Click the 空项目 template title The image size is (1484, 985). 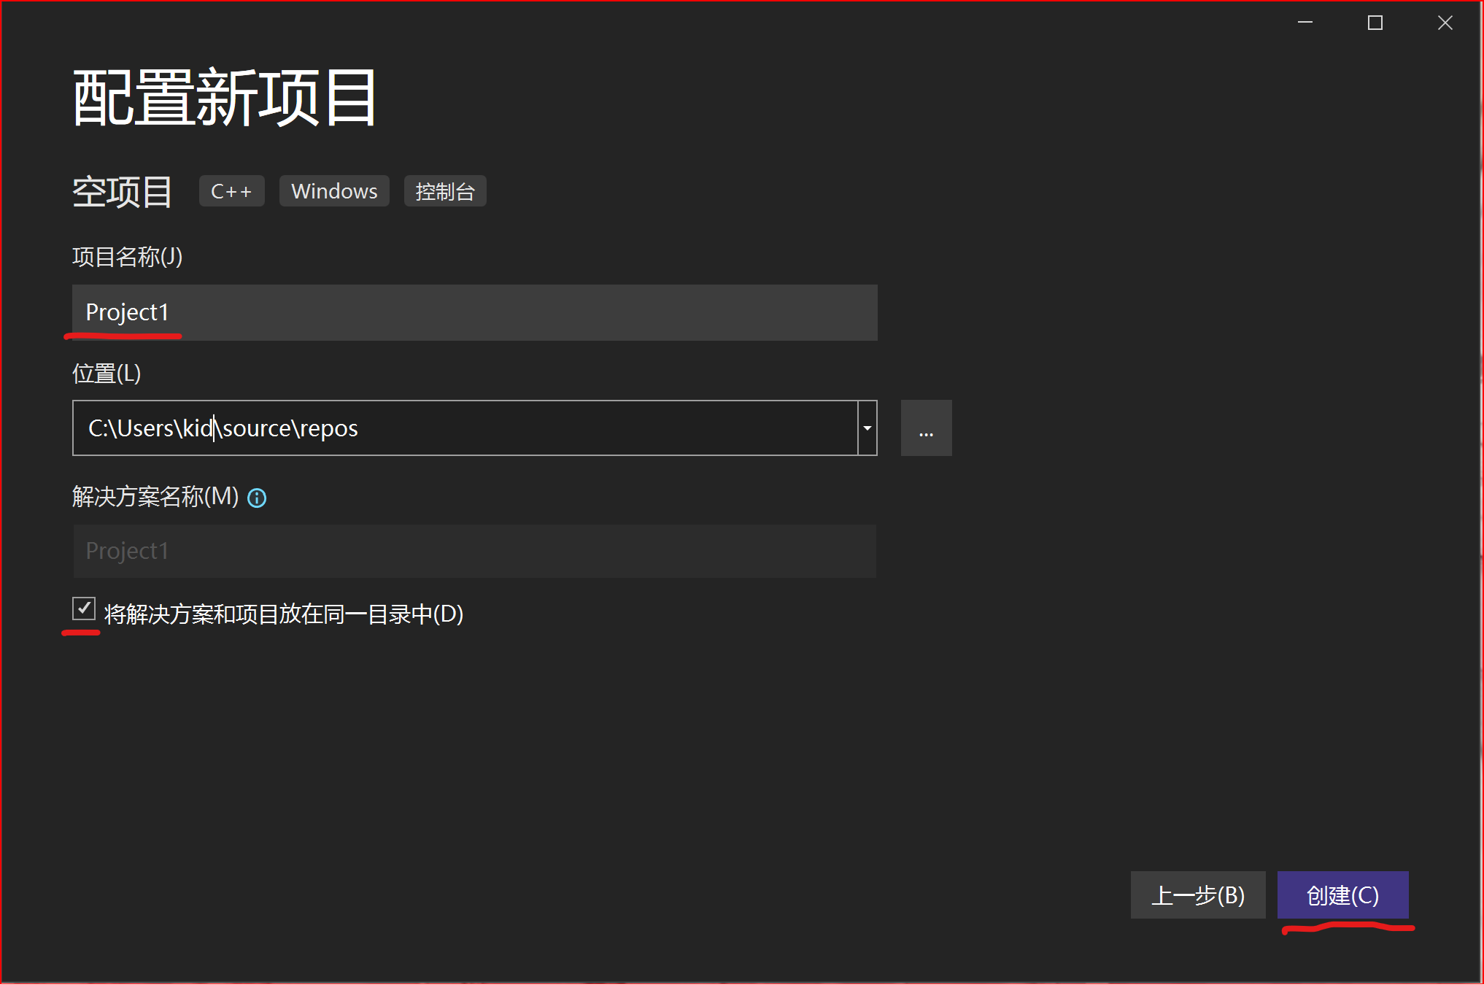point(123,193)
